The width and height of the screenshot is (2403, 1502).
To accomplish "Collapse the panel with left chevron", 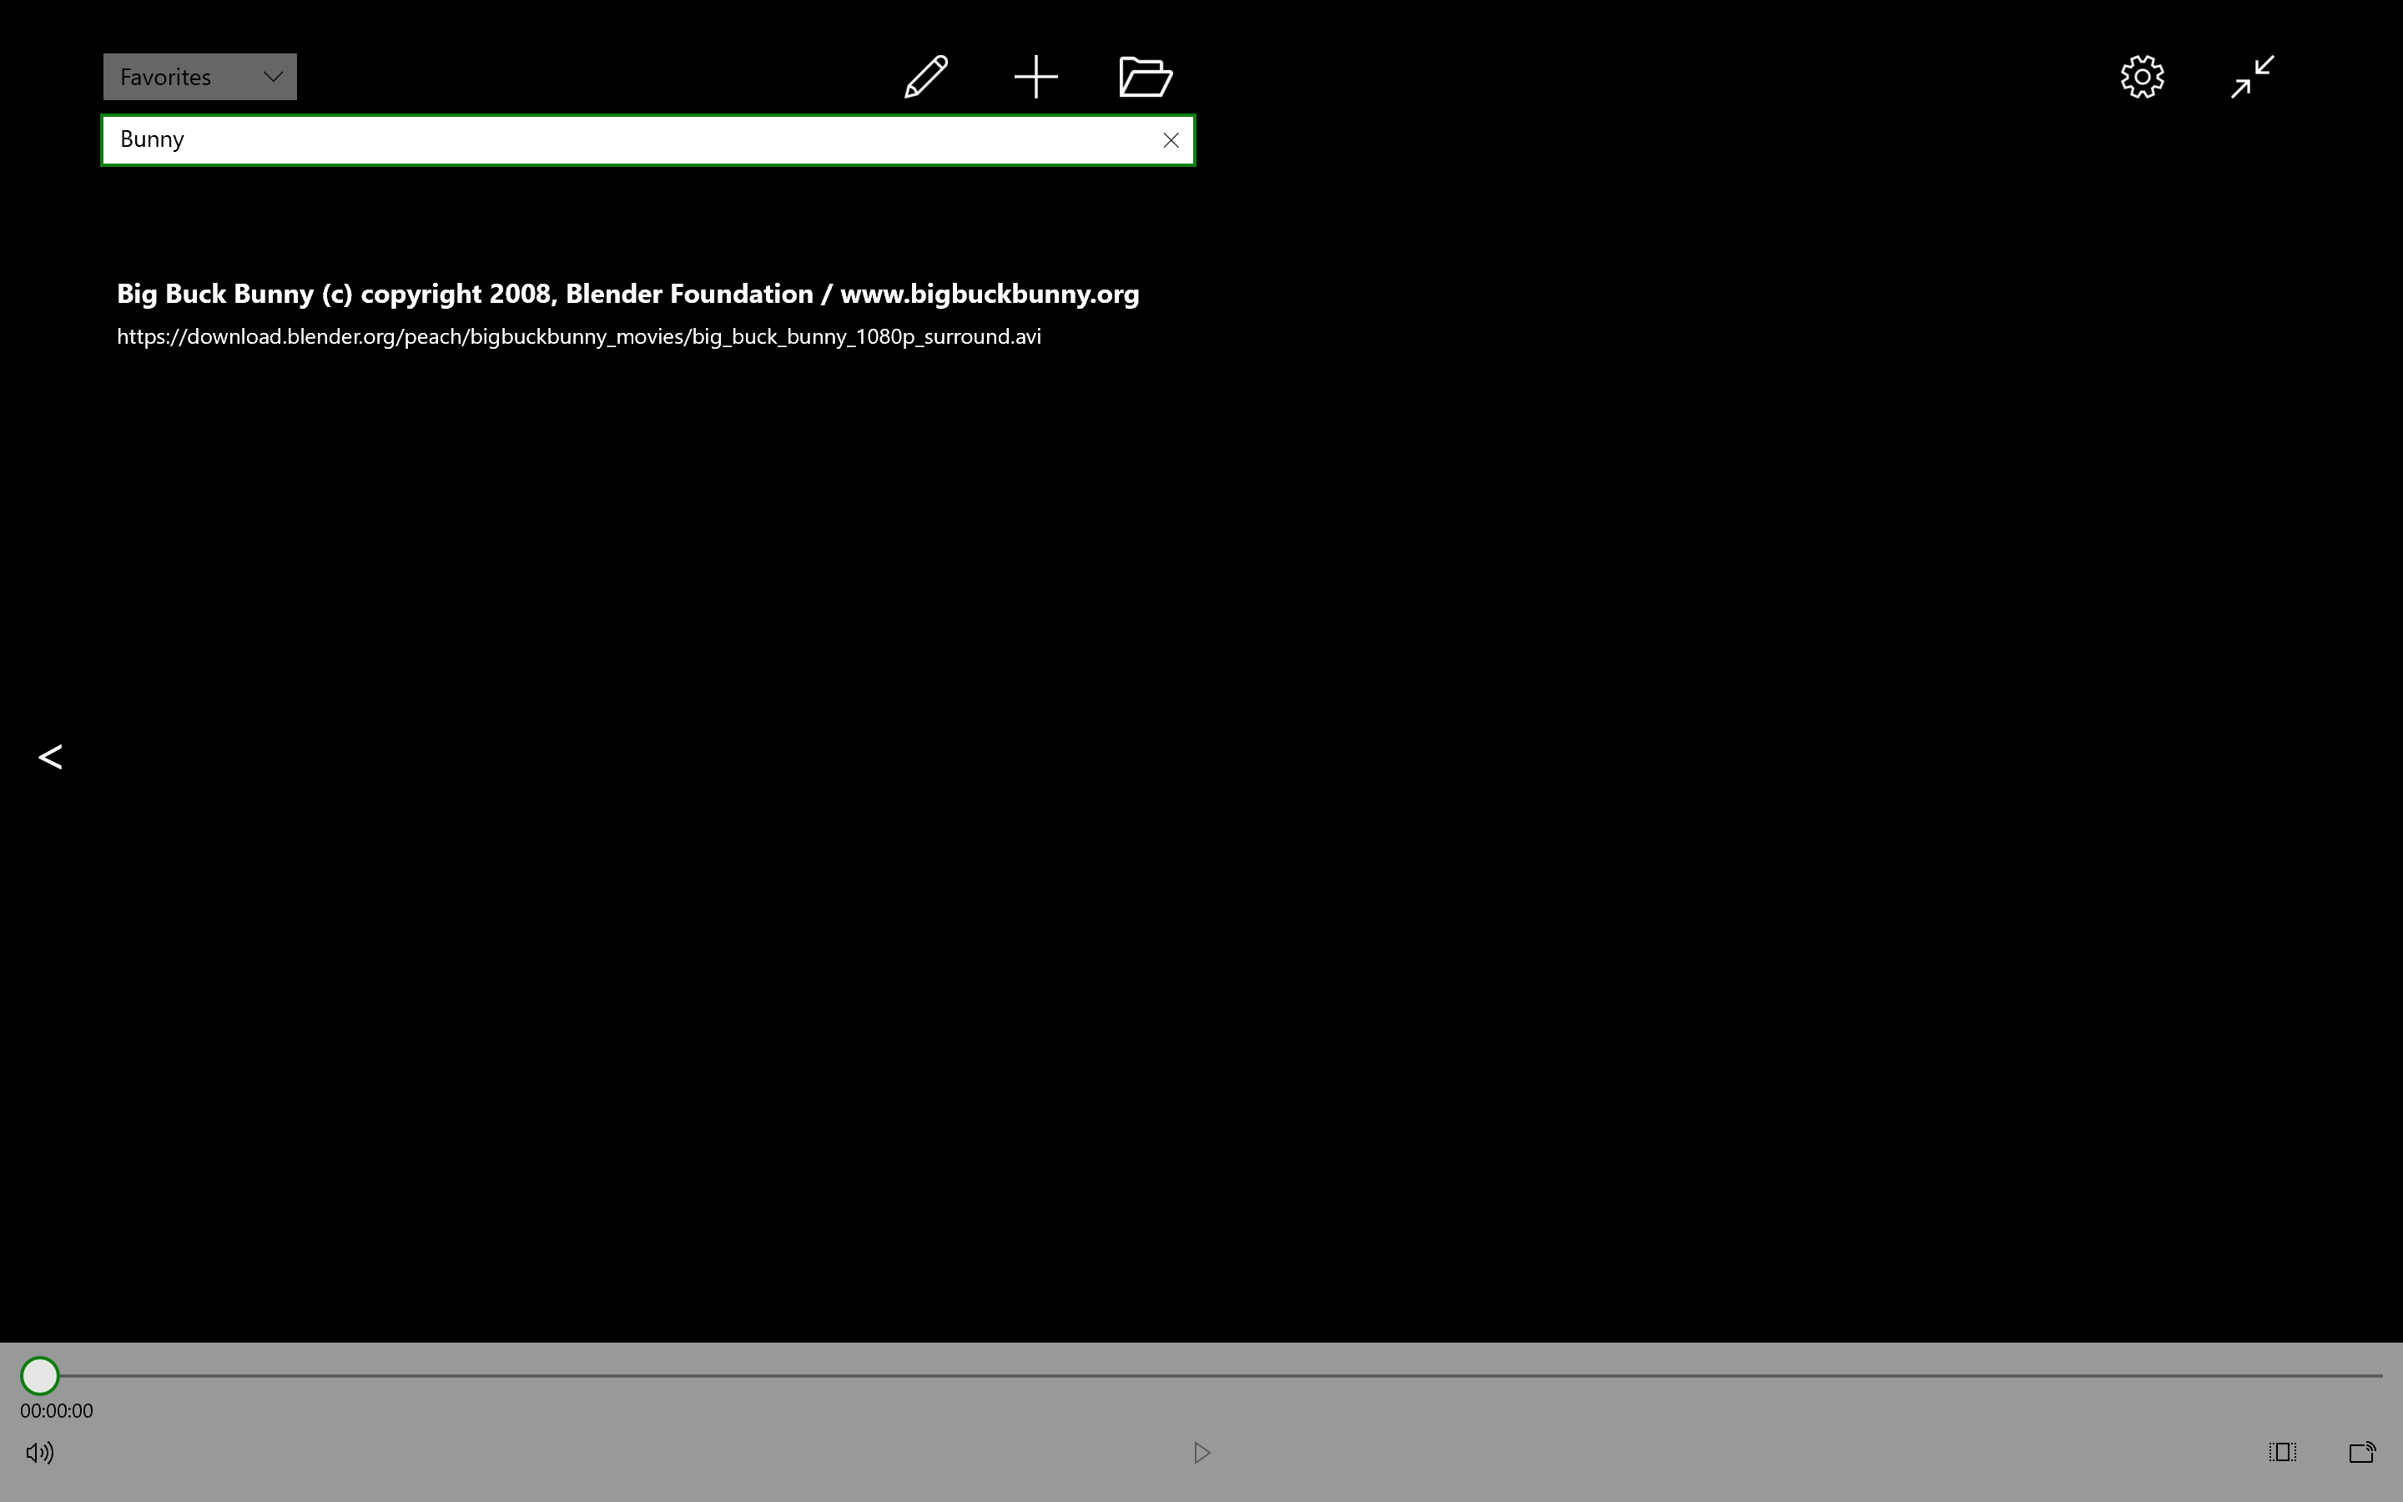I will [50, 757].
